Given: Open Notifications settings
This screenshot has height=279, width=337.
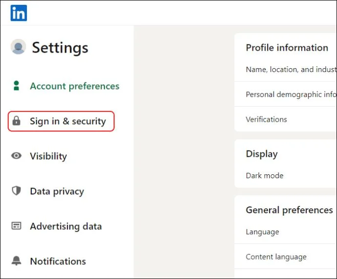Looking at the screenshot, I should (58, 261).
